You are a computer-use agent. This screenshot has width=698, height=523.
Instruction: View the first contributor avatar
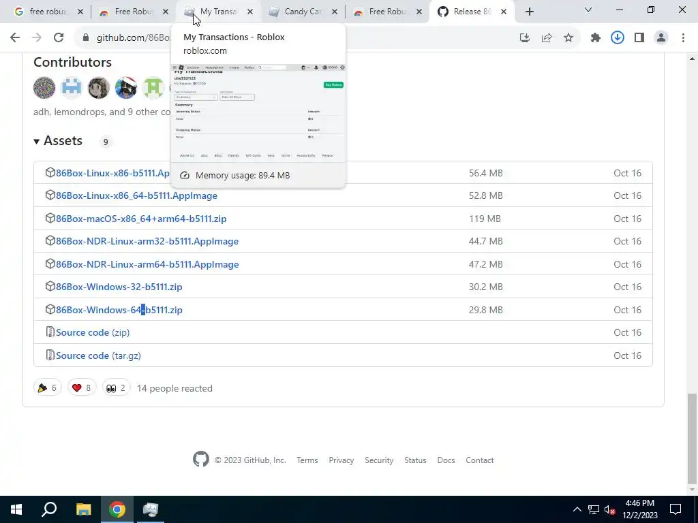point(44,87)
